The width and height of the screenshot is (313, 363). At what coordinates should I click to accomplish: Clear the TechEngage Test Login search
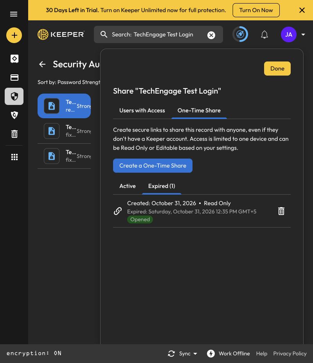click(x=211, y=35)
